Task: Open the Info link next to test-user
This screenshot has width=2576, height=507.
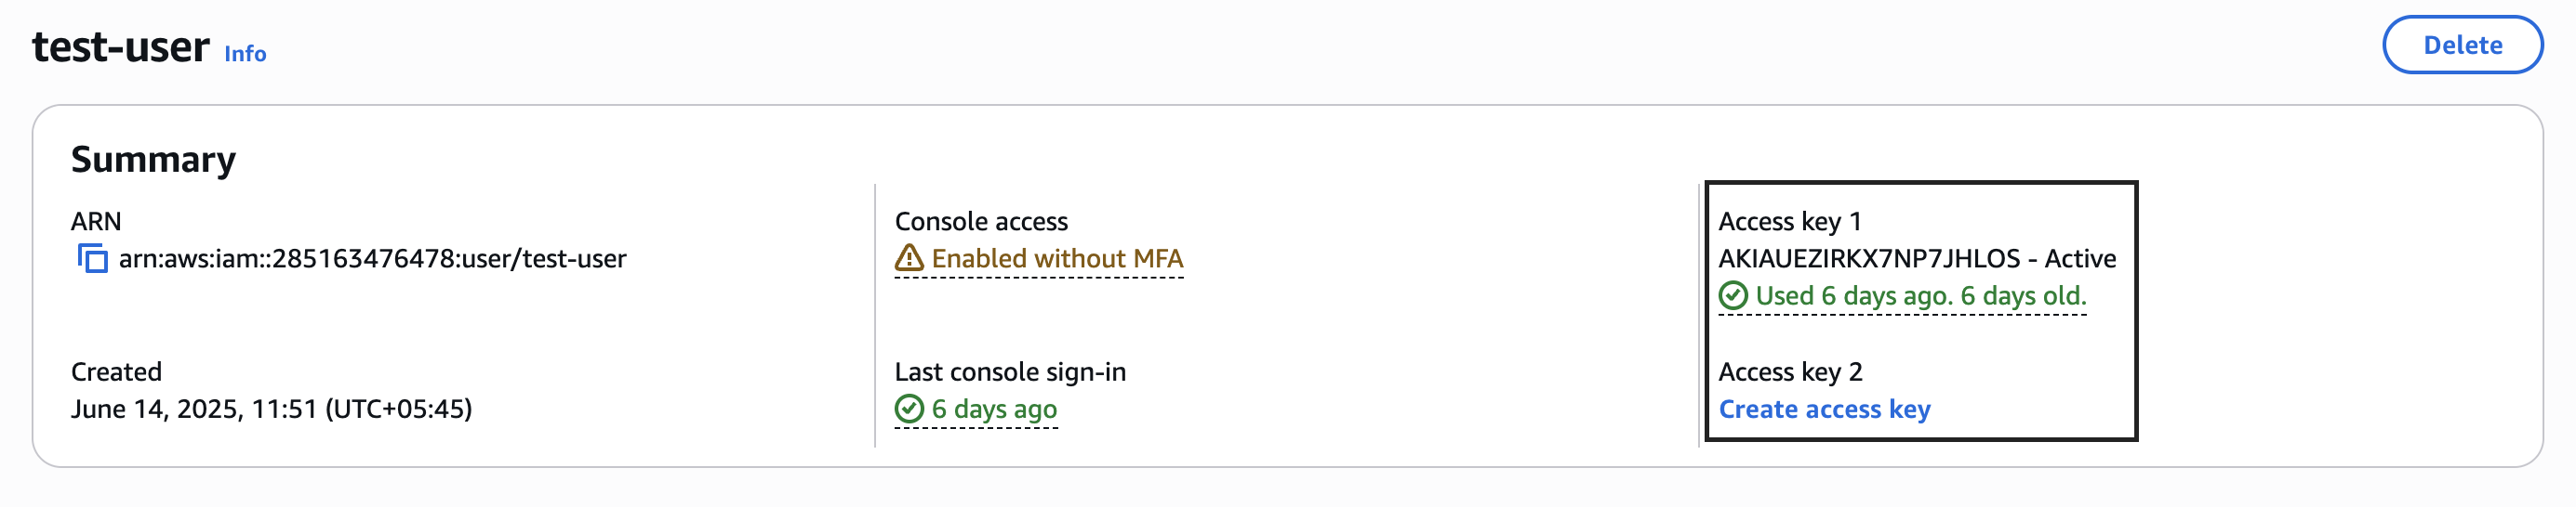Action: pyautogui.click(x=245, y=54)
